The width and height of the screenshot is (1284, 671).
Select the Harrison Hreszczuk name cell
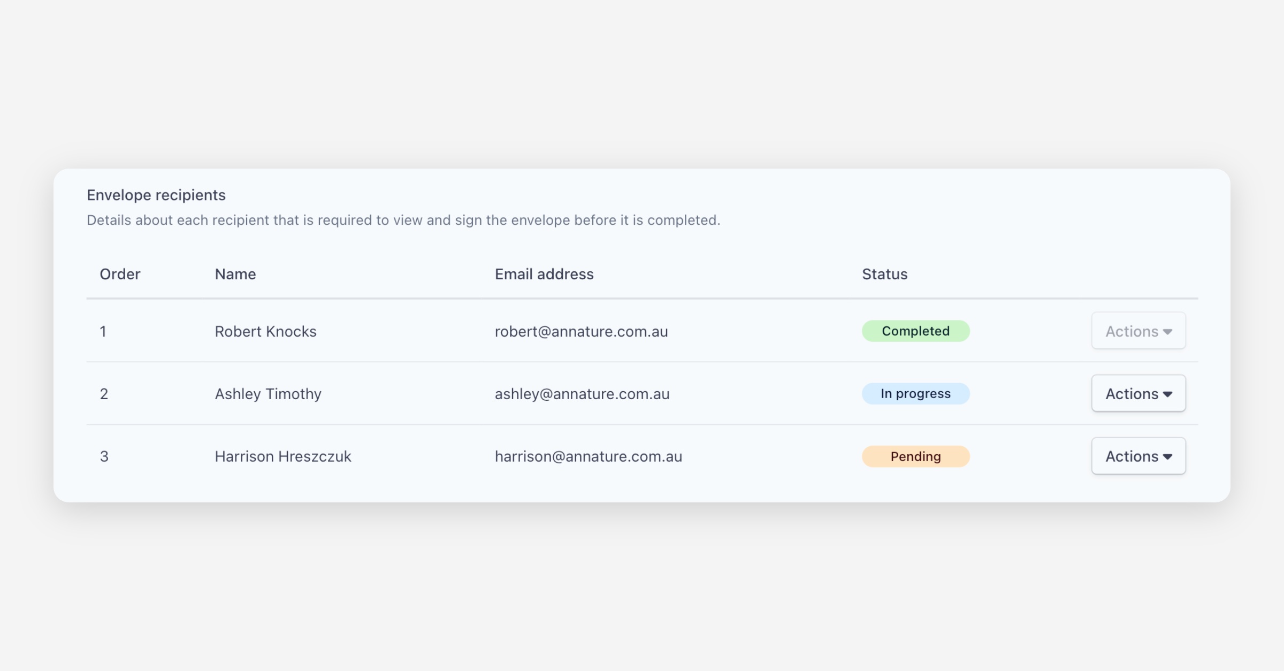point(283,456)
